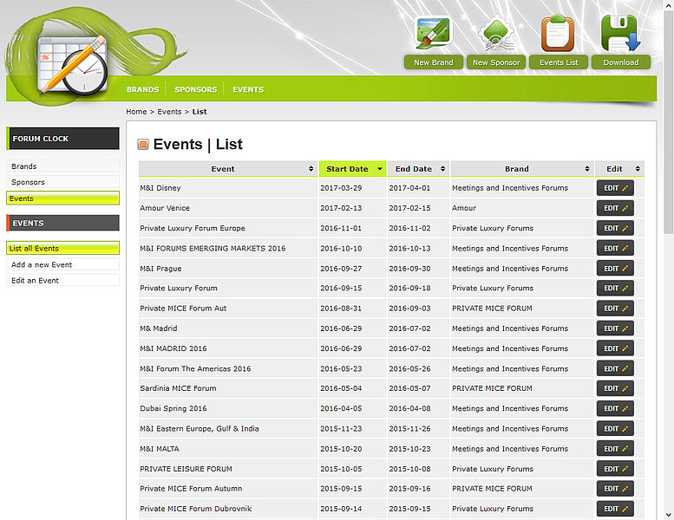The height and width of the screenshot is (520, 674).
Task: Open the SPONSORS menu in green navigation bar
Action: point(195,89)
